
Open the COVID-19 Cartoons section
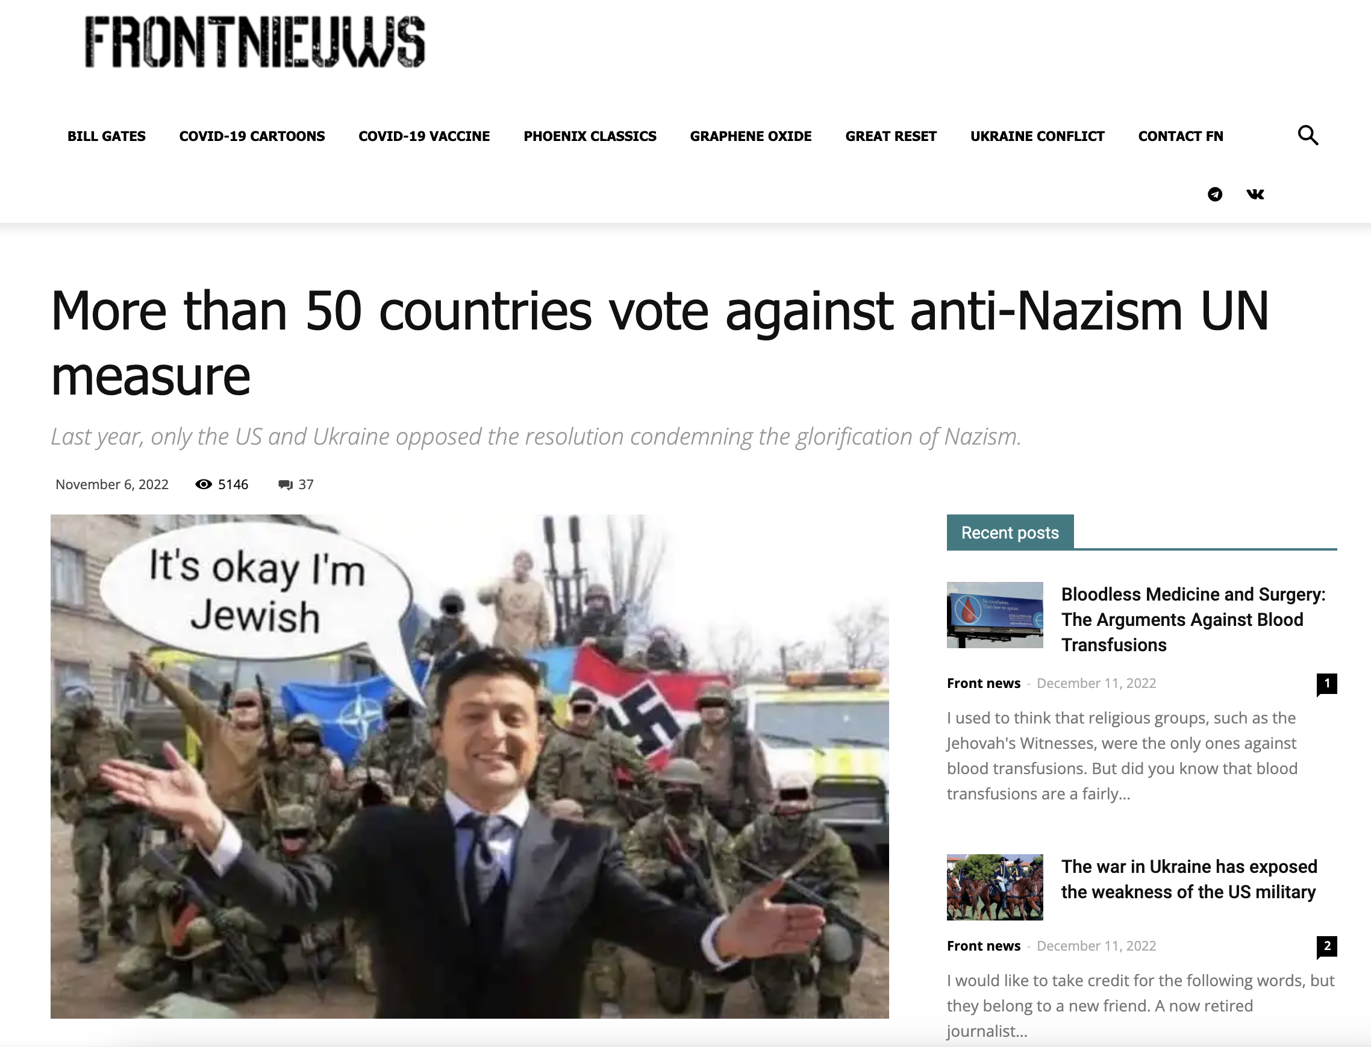[252, 136]
